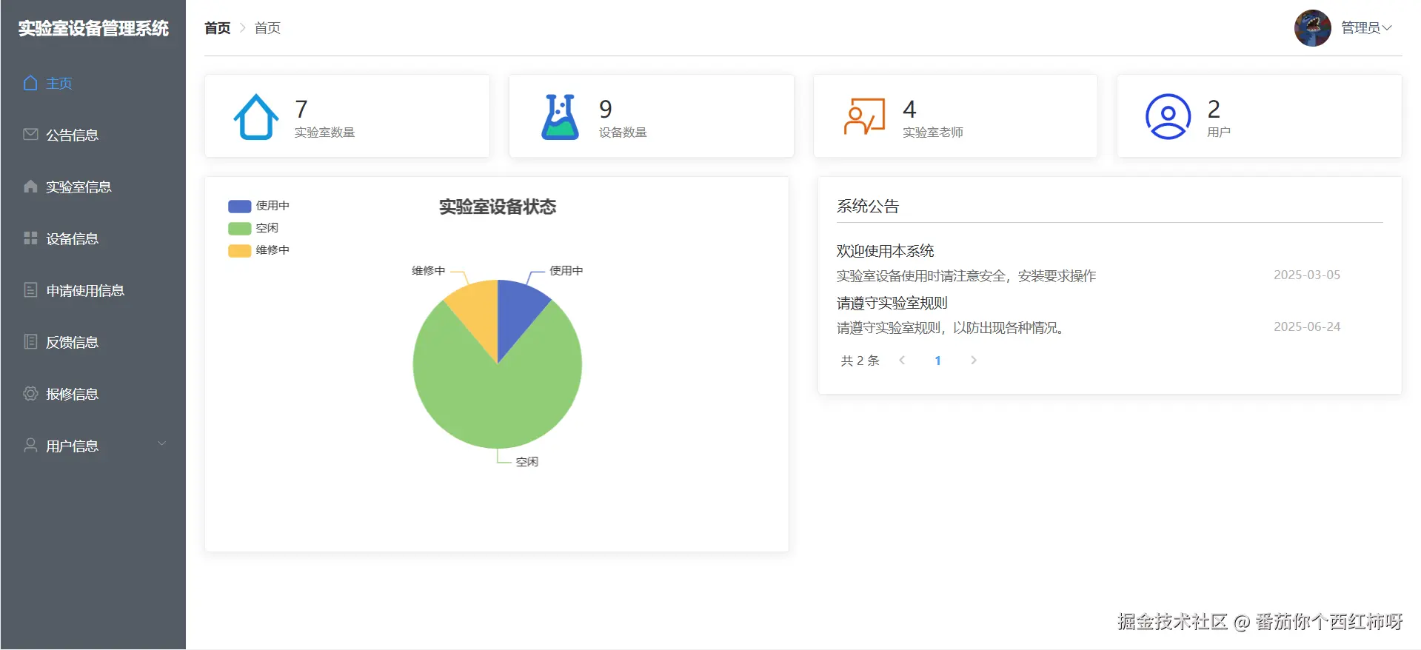Click the 用户 card label text
Screen dimensions: 1421x650
pos(1218,133)
